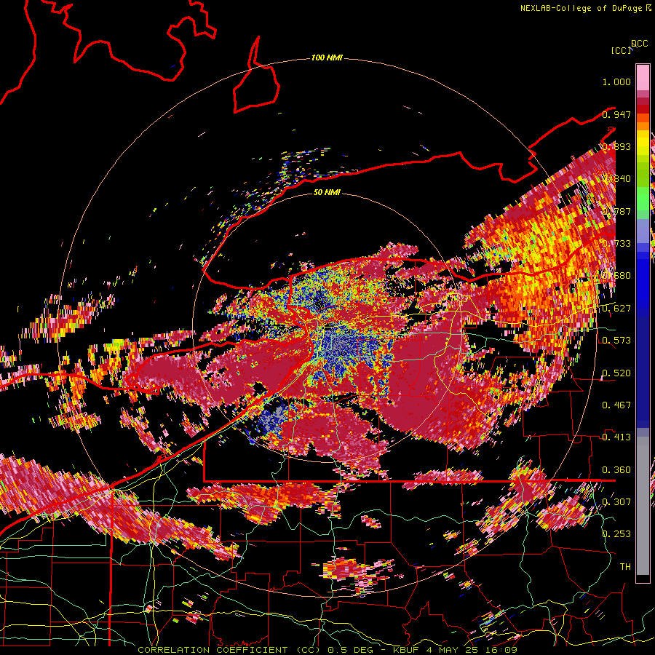Click the [CC] unit label
This screenshot has width=655, height=655.
pyautogui.click(x=621, y=50)
